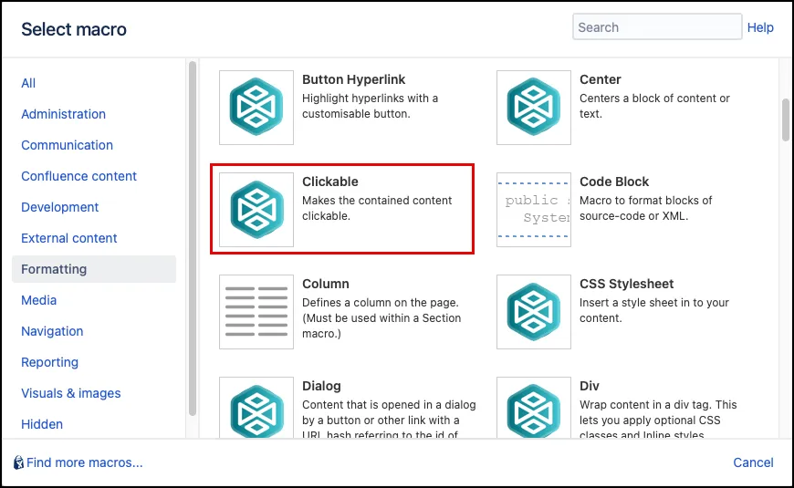
Task: Click the marketplace icon beside Find more macros
Action: click(19, 462)
